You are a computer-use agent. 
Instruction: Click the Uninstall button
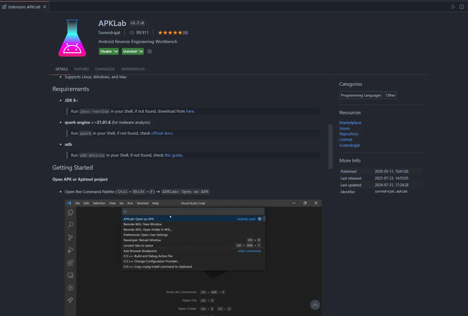point(130,51)
